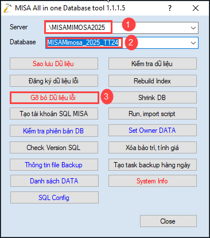Click Xóa bảo trì, tính giá button
This screenshot has height=238, width=210.
point(153,148)
